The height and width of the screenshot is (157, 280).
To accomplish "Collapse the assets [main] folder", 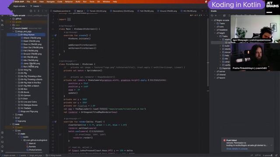I will [x=10, y=28].
